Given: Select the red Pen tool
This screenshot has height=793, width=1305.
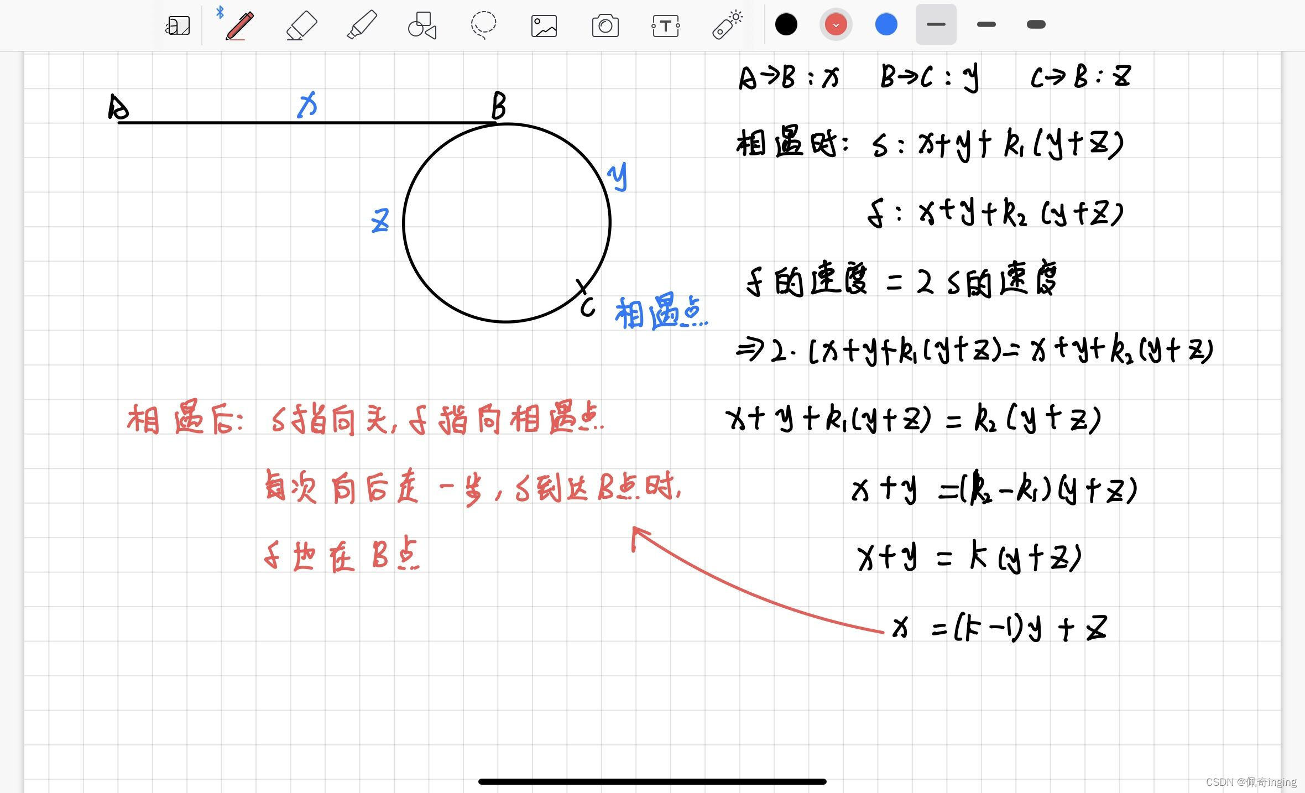Looking at the screenshot, I should pyautogui.click(x=240, y=25).
